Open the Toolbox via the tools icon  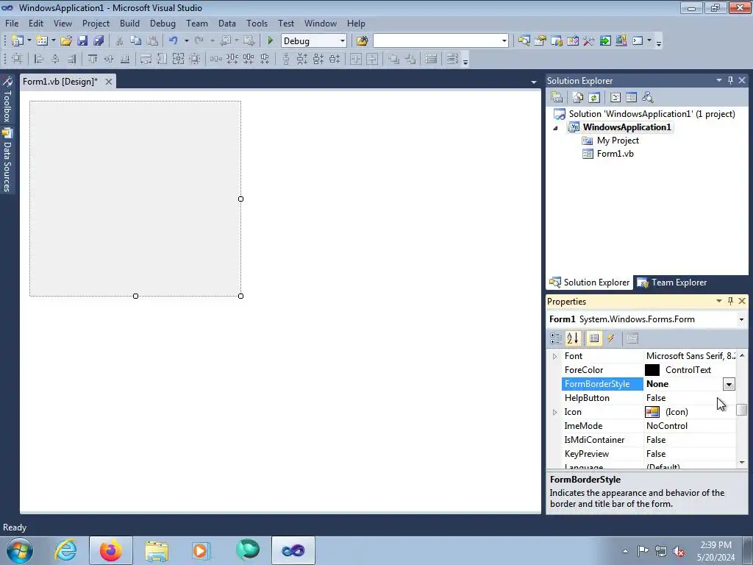(x=589, y=41)
